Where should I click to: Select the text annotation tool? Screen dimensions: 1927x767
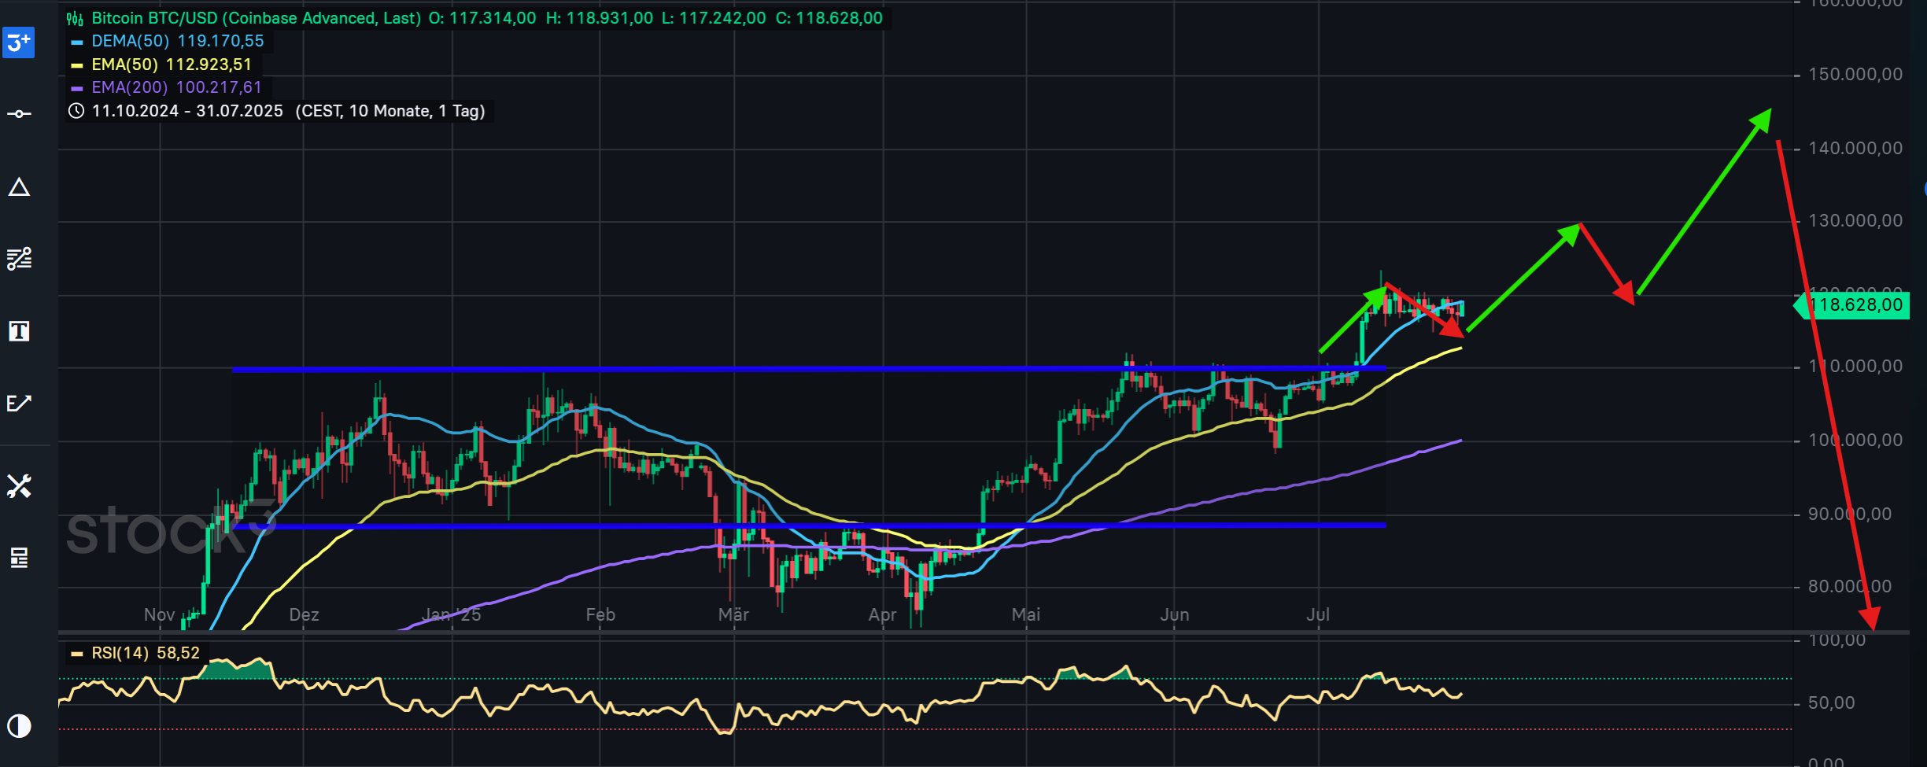pos(19,331)
